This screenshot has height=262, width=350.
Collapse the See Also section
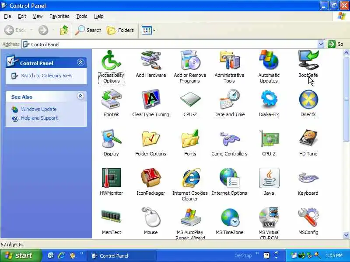pos(80,96)
